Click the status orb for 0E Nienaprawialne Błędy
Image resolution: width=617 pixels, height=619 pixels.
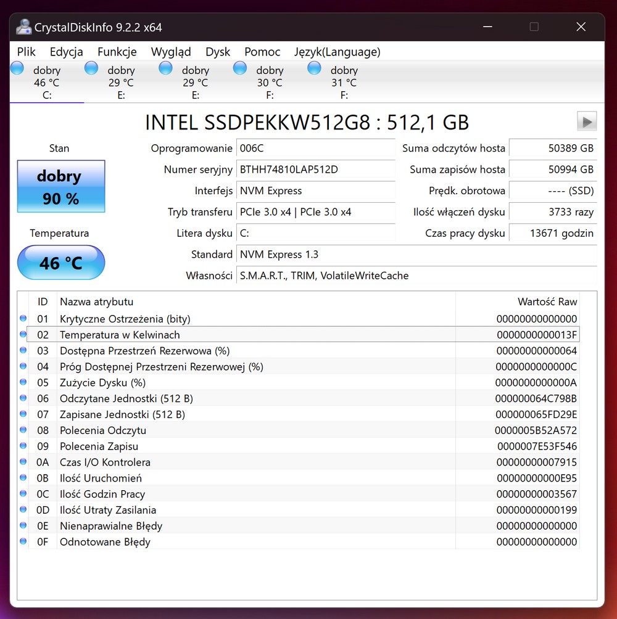pyautogui.click(x=23, y=525)
